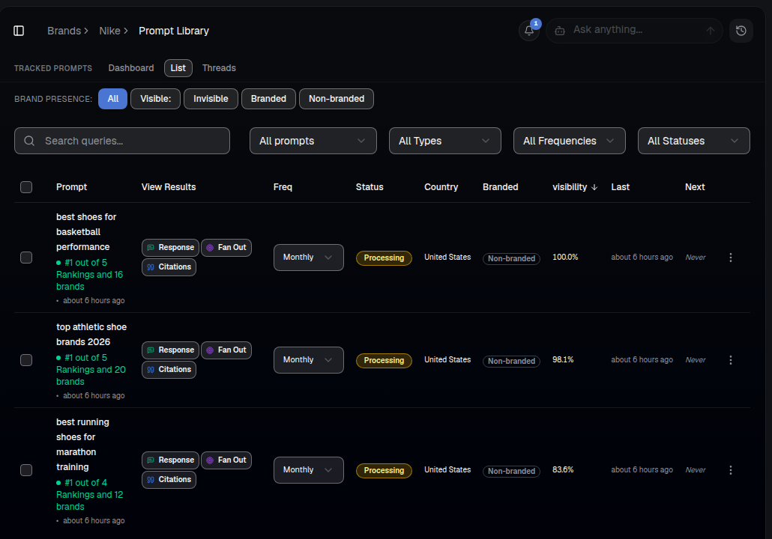Click the visibility sort arrow
The width and height of the screenshot is (772, 539).
coord(594,187)
